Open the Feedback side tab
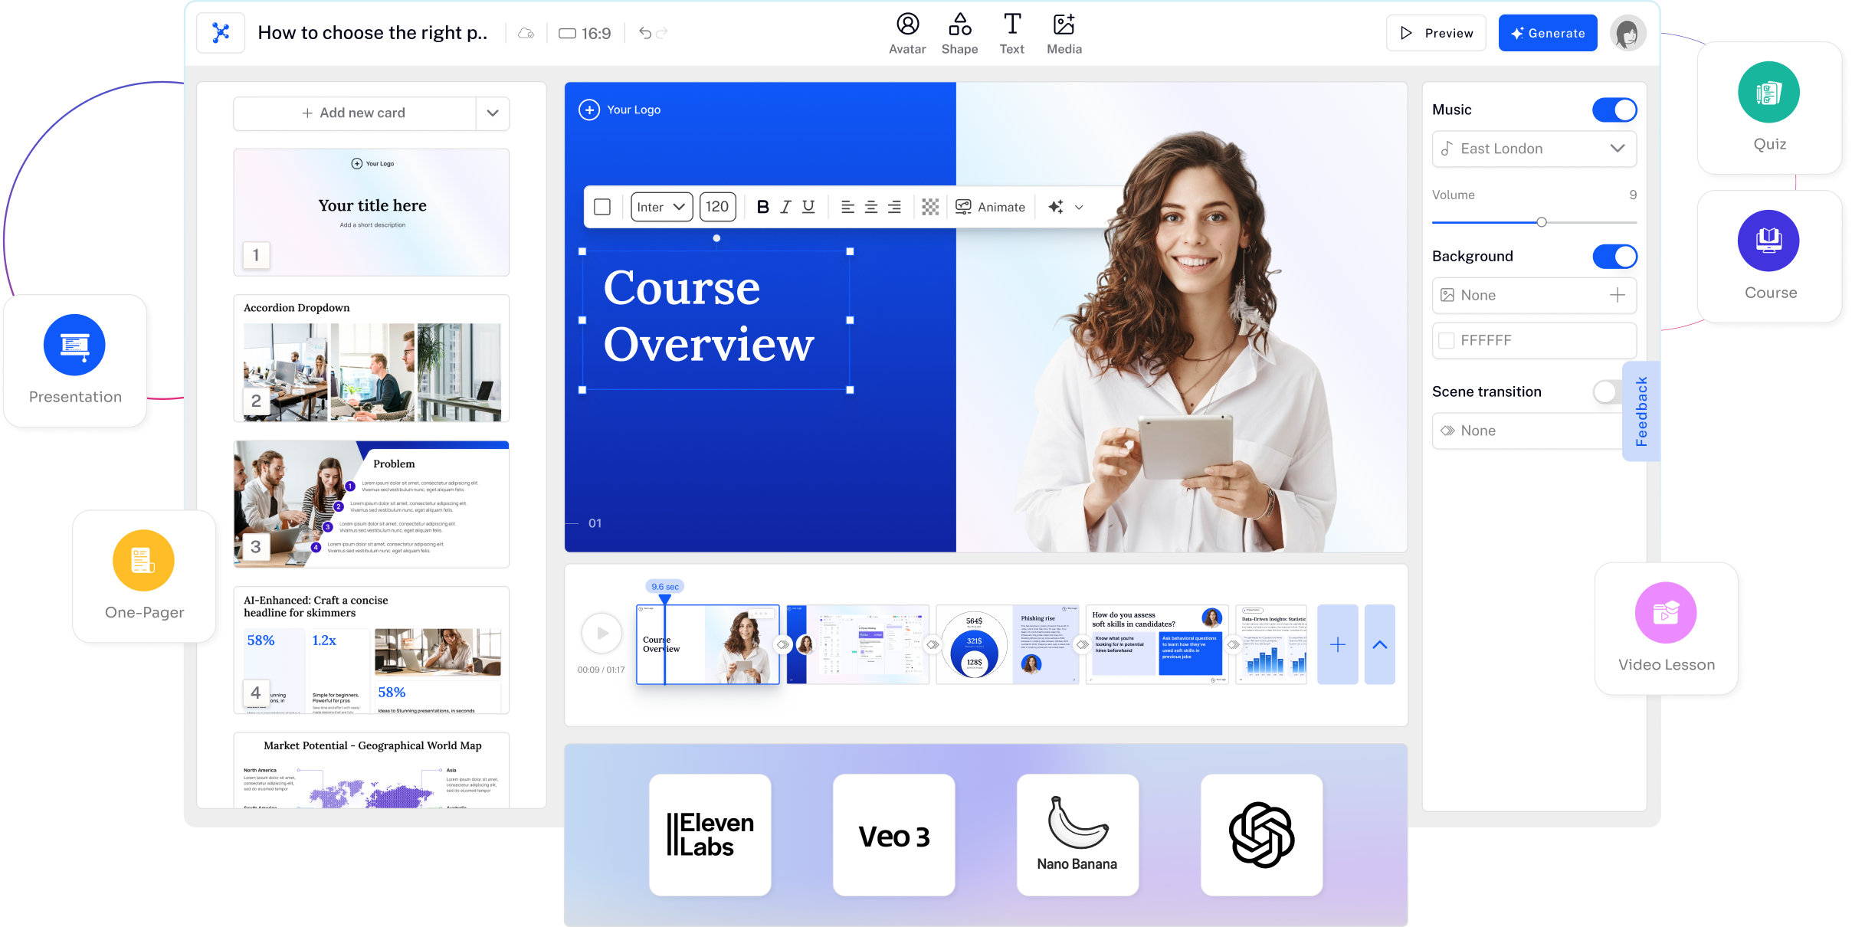Image resolution: width=1852 pixels, height=927 pixels. 1641,411
